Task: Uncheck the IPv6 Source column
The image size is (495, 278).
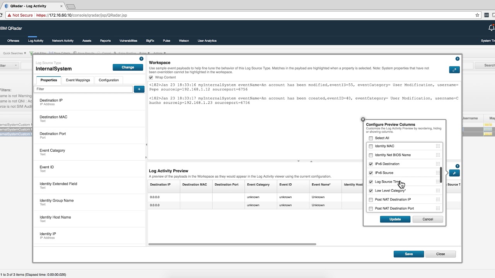Action: click(x=371, y=173)
